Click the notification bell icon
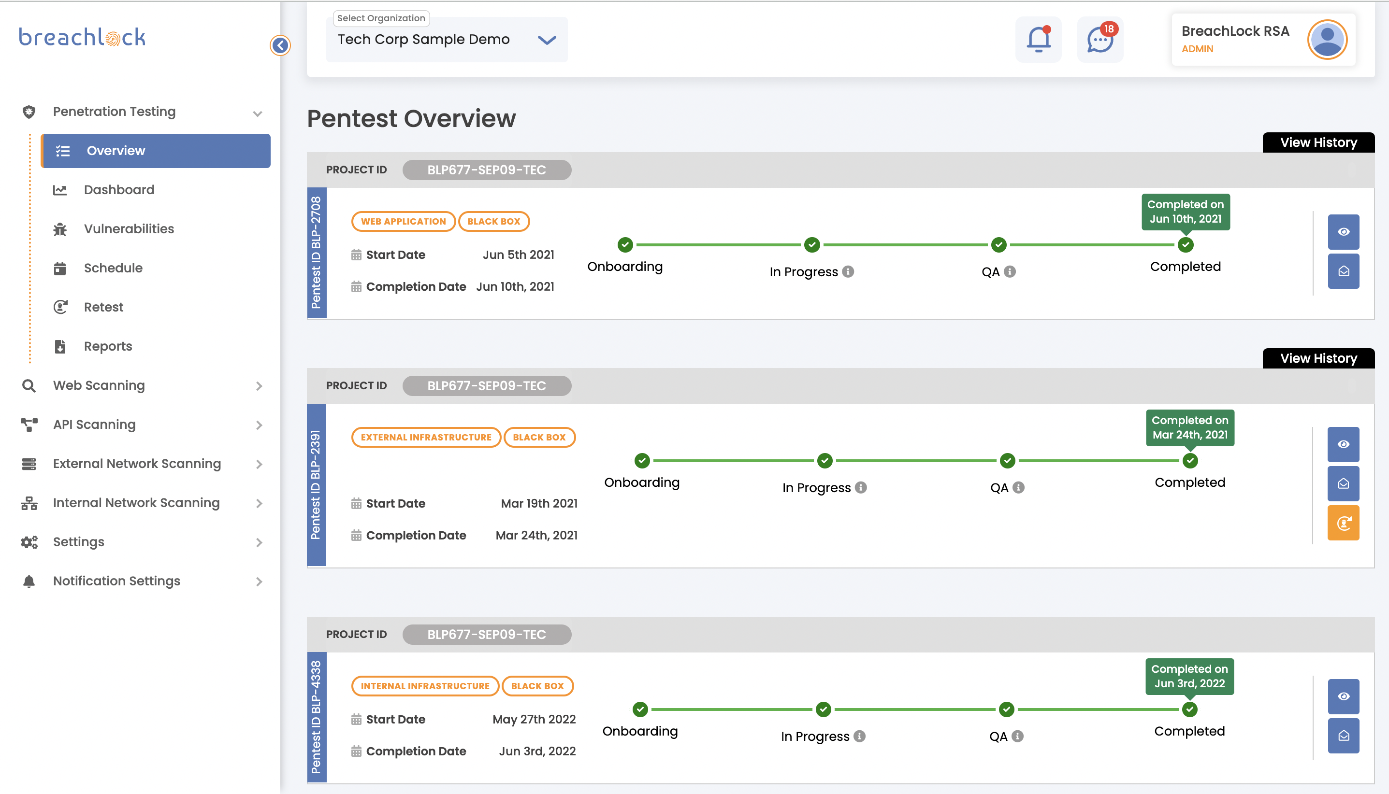Viewport: 1389px width, 794px height. (x=1038, y=39)
